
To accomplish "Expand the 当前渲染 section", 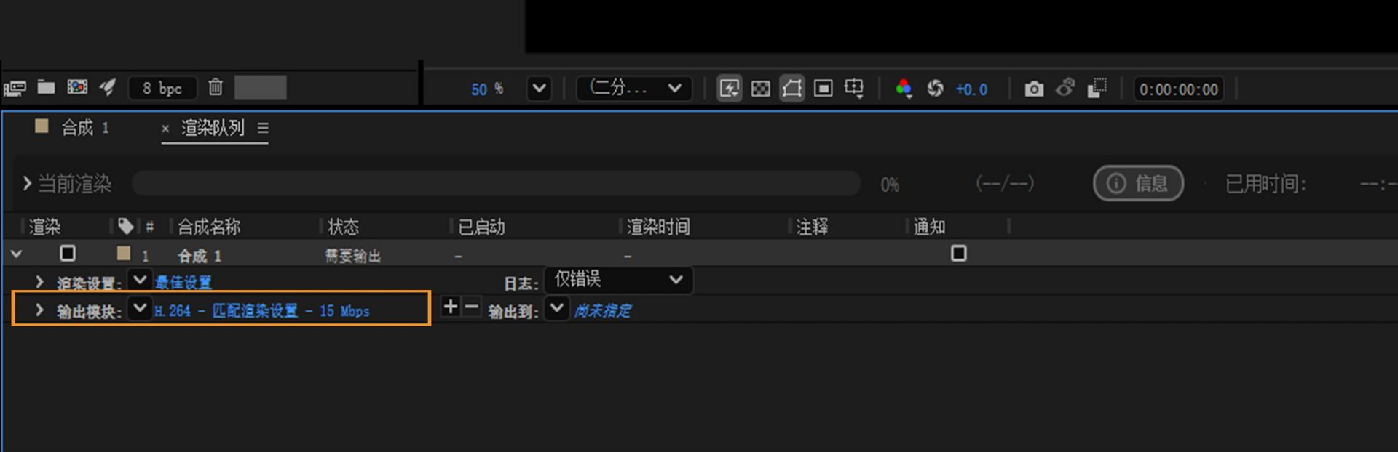I will [27, 183].
